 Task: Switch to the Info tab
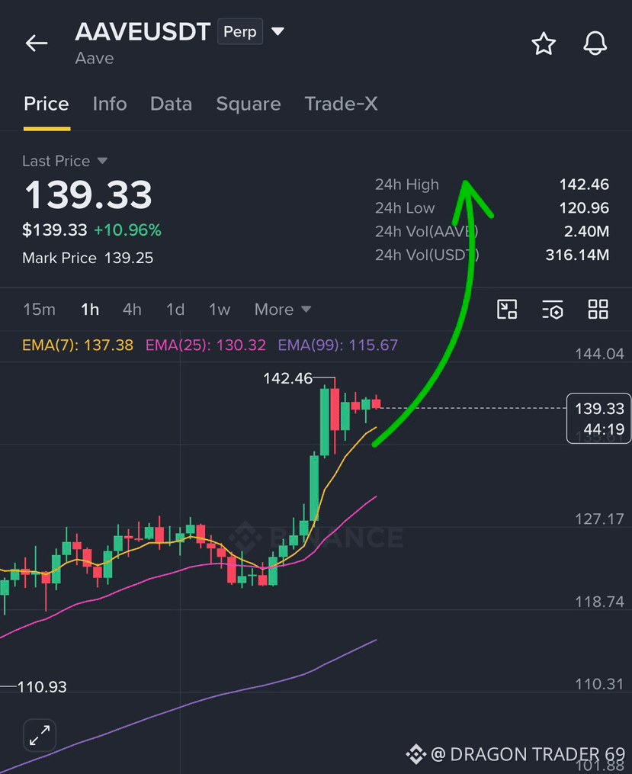pyautogui.click(x=110, y=104)
